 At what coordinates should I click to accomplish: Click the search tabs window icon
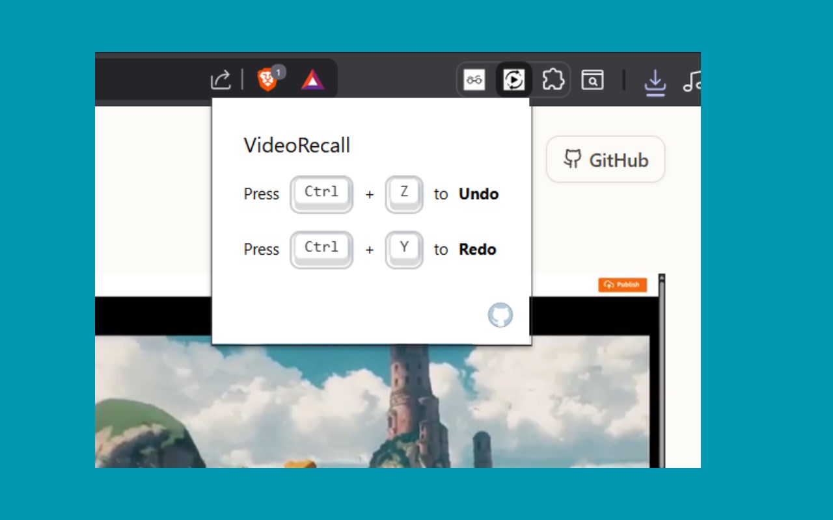coord(592,80)
